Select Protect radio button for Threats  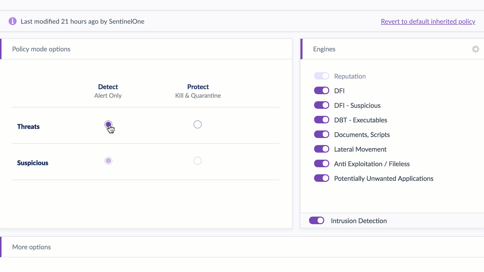click(197, 124)
